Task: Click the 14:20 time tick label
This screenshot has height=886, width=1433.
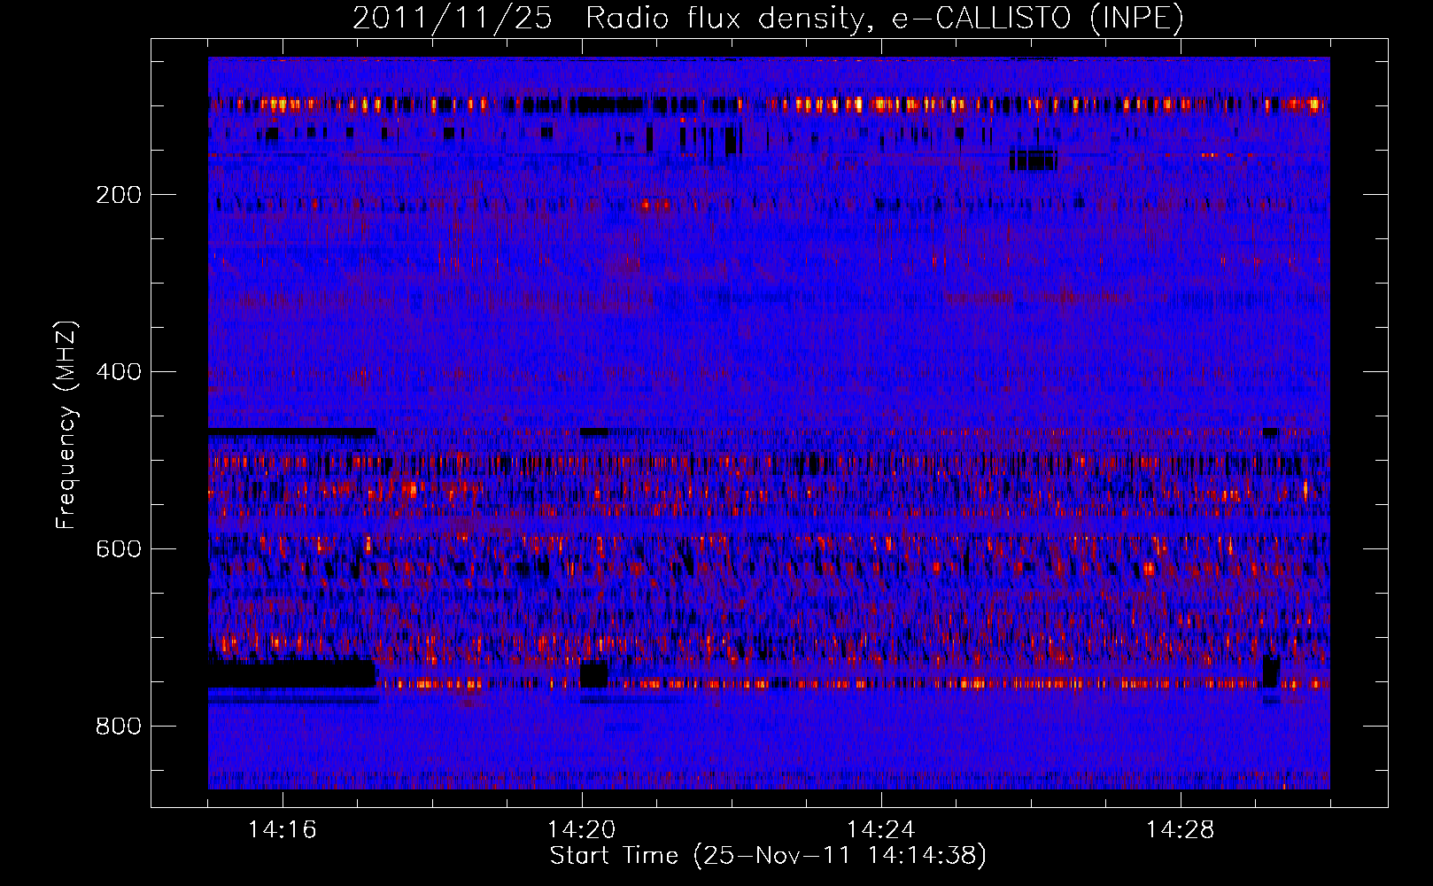Action: tap(582, 830)
